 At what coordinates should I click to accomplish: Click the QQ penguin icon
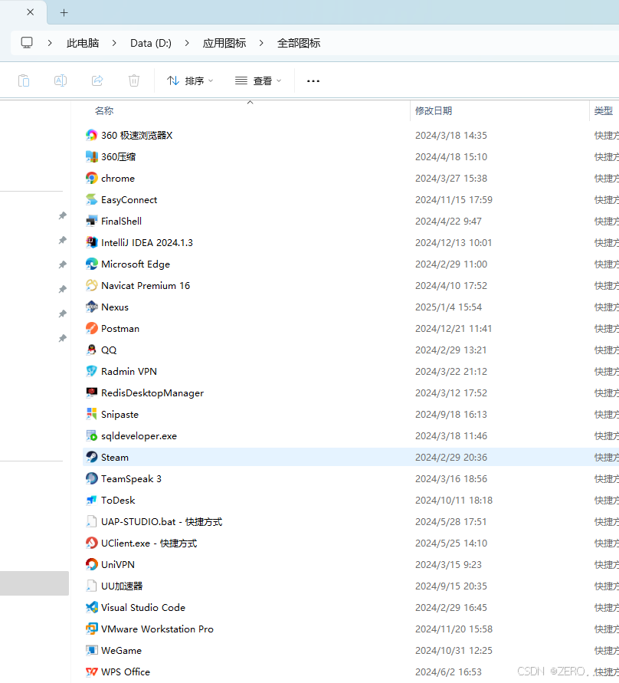coord(91,350)
